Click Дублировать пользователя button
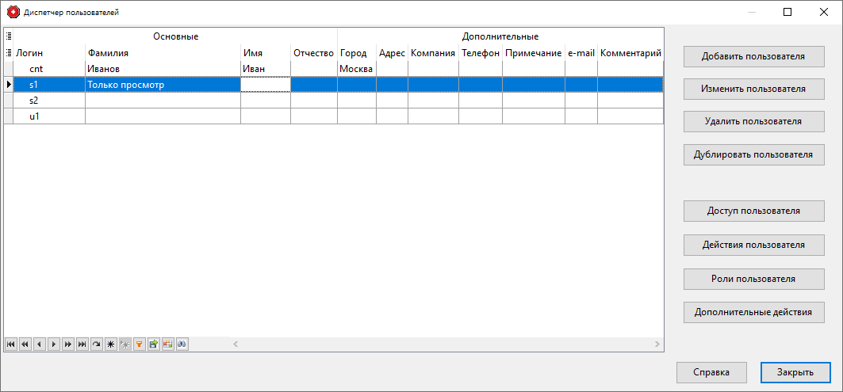The image size is (843, 392). pos(753,154)
